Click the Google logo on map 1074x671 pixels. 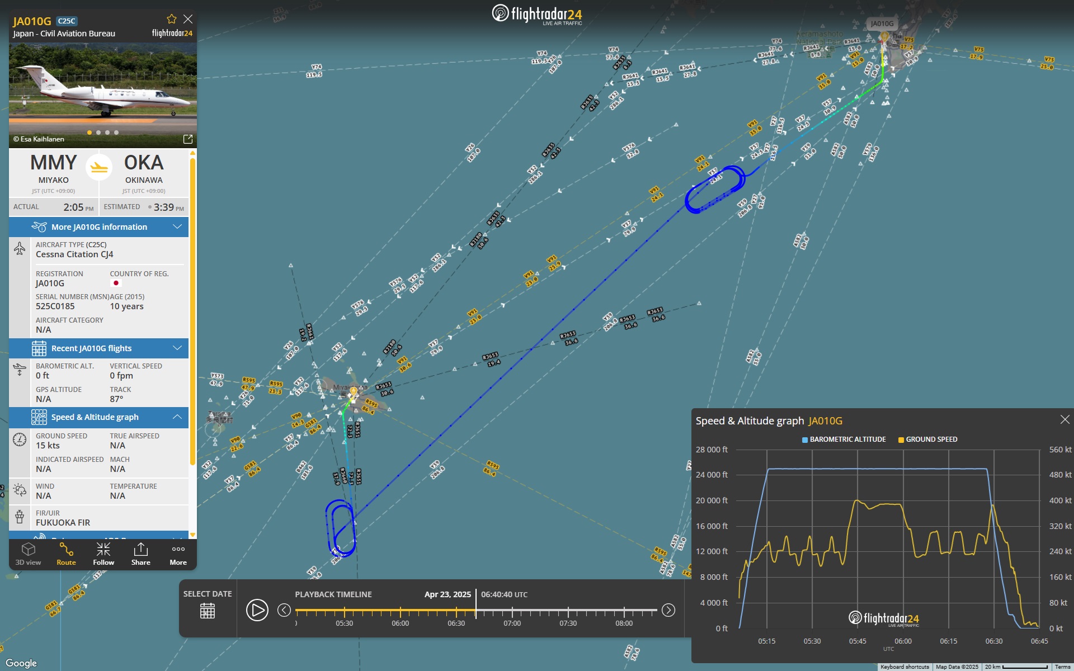point(21,663)
